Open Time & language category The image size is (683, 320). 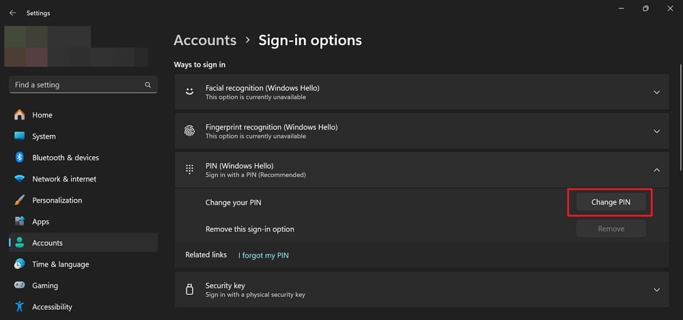coord(60,265)
